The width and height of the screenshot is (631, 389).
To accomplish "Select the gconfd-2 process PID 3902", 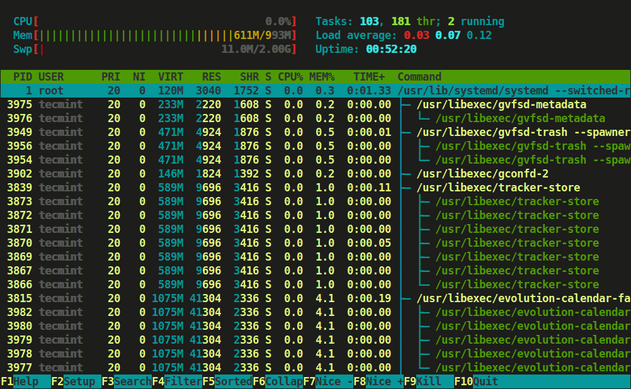I will pyautogui.click(x=315, y=174).
